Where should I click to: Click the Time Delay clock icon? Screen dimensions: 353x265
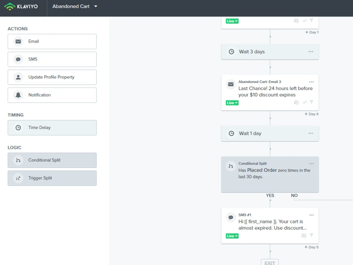(18, 128)
